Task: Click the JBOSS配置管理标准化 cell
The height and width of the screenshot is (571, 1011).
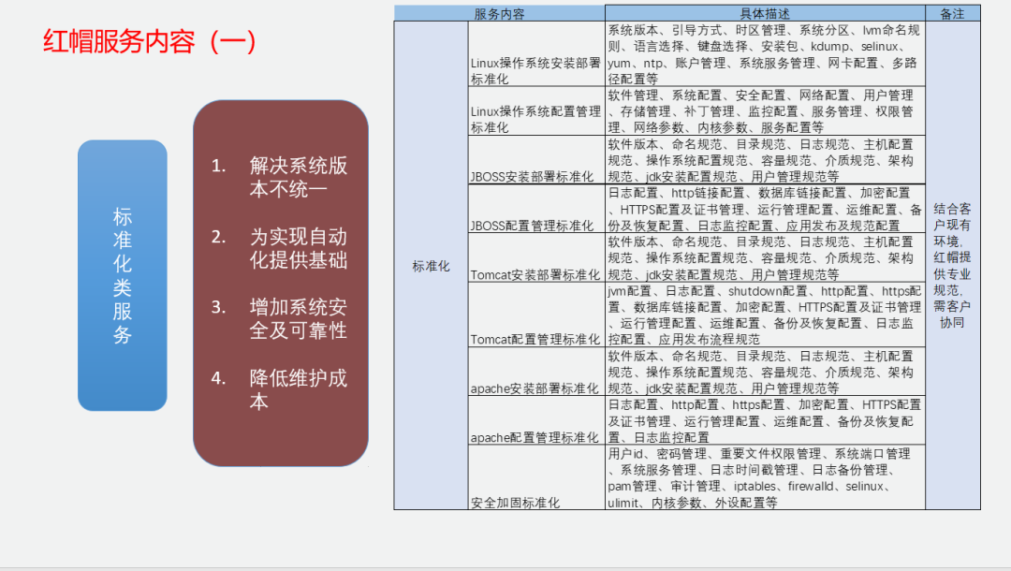Action: (x=536, y=209)
